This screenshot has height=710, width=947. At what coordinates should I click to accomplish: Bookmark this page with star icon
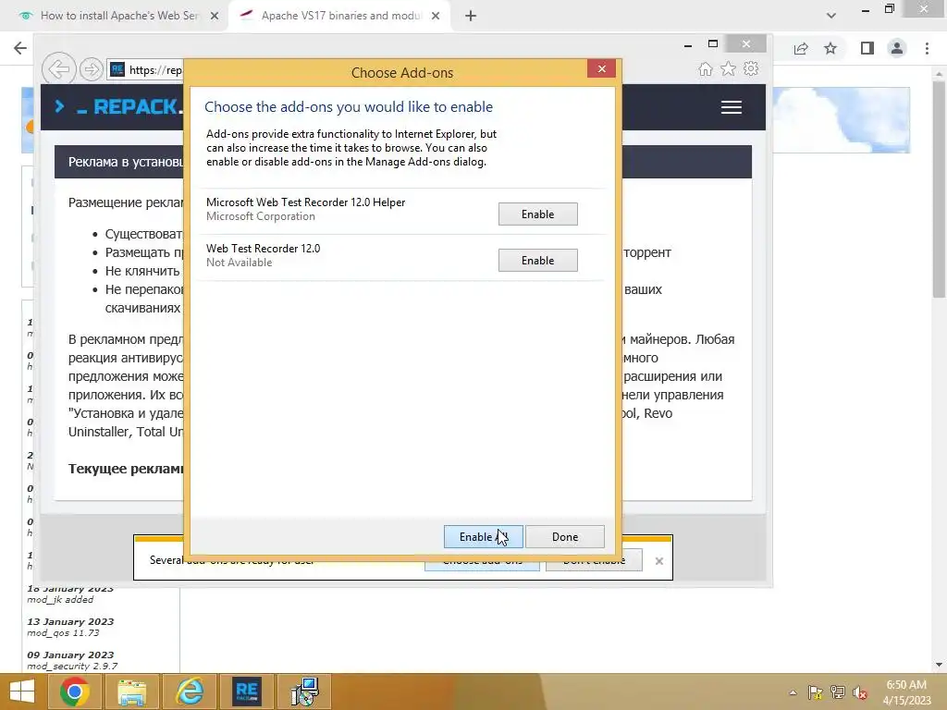(x=830, y=48)
